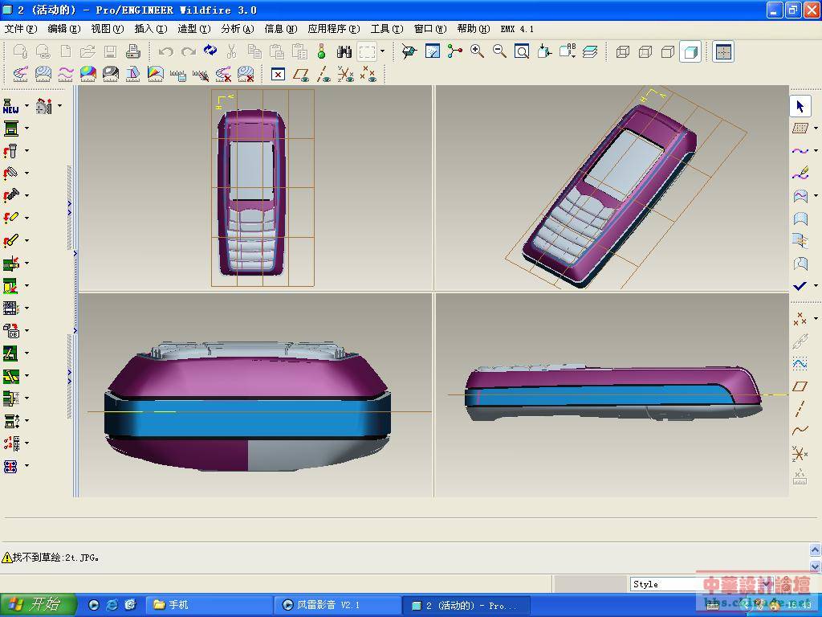Click the 开始 Start button
This screenshot has height=617, width=822.
[x=39, y=605]
